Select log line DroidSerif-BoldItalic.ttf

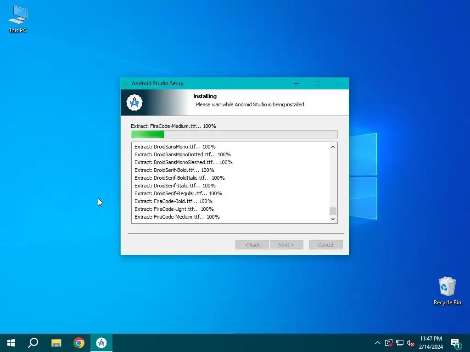click(x=179, y=178)
